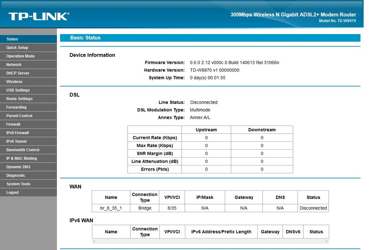Image resolution: width=369 pixels, height=250 pixels.
Task: Open Quick Setup in the sidebar
Action: 28,47
